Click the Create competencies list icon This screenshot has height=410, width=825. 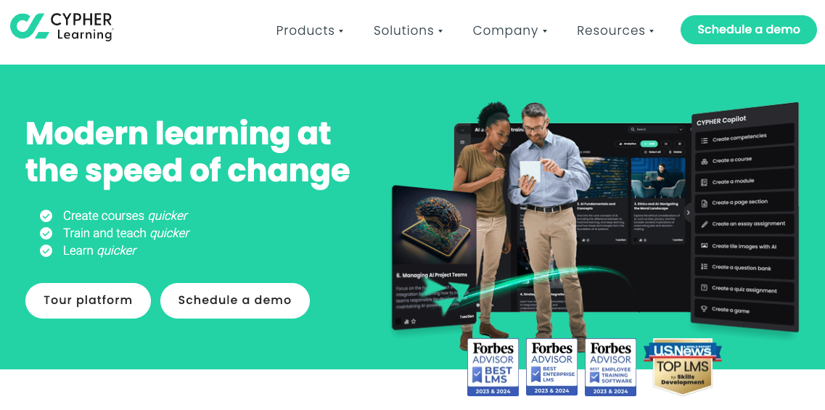[x=705, y=140]
